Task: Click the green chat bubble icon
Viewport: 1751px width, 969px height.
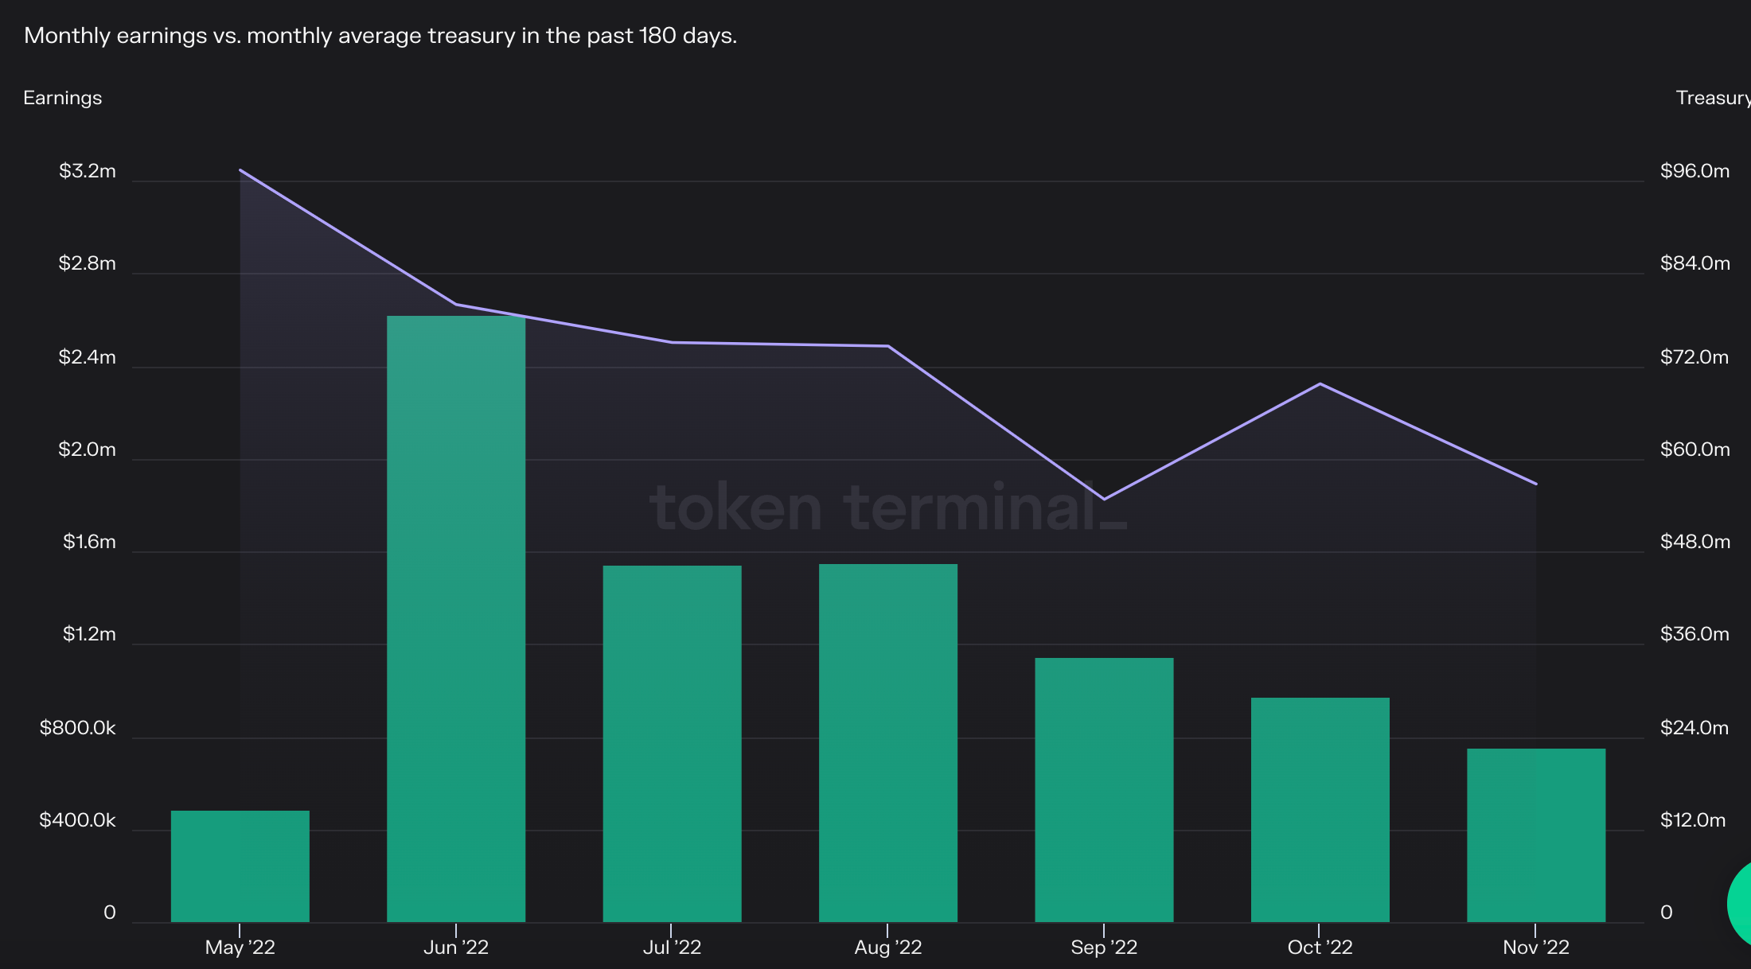Action: tap(1740, 903)
